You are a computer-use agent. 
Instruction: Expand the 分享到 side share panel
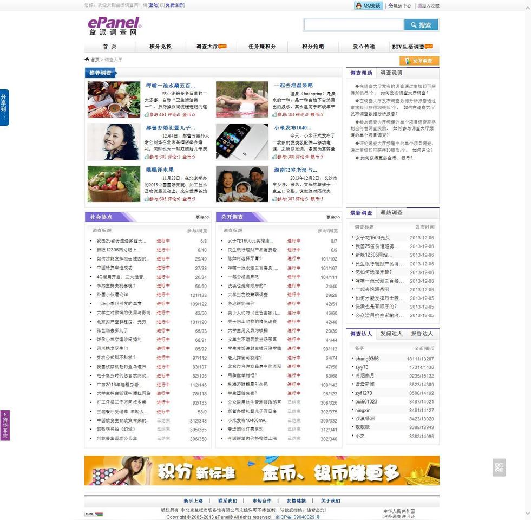[4, 107]
